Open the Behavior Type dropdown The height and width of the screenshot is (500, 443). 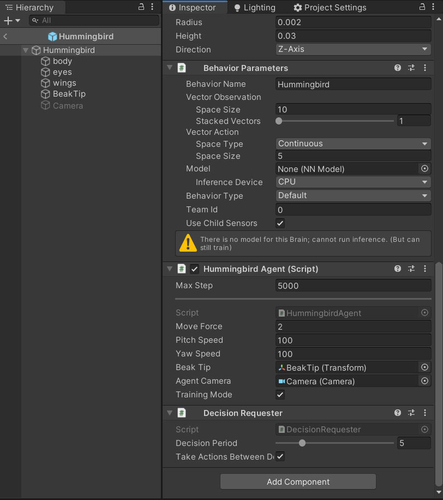(x=353, y=195)
